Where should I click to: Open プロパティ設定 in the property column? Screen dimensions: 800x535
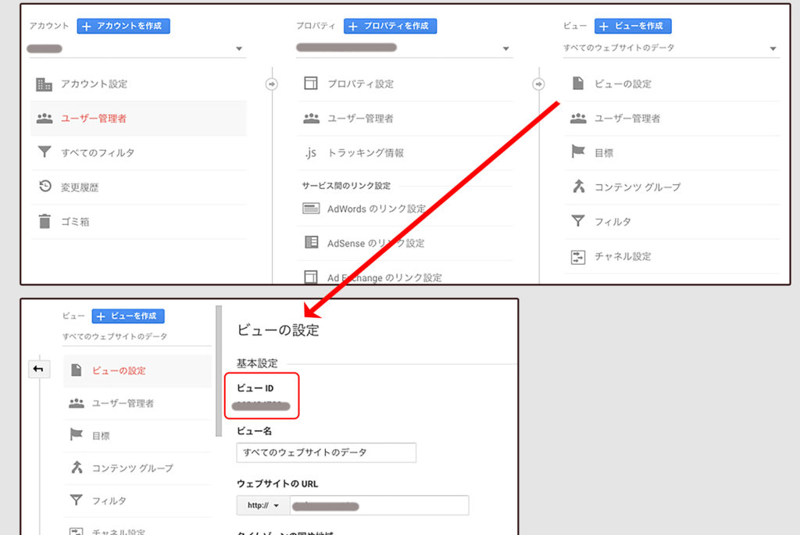pos(360,84)
